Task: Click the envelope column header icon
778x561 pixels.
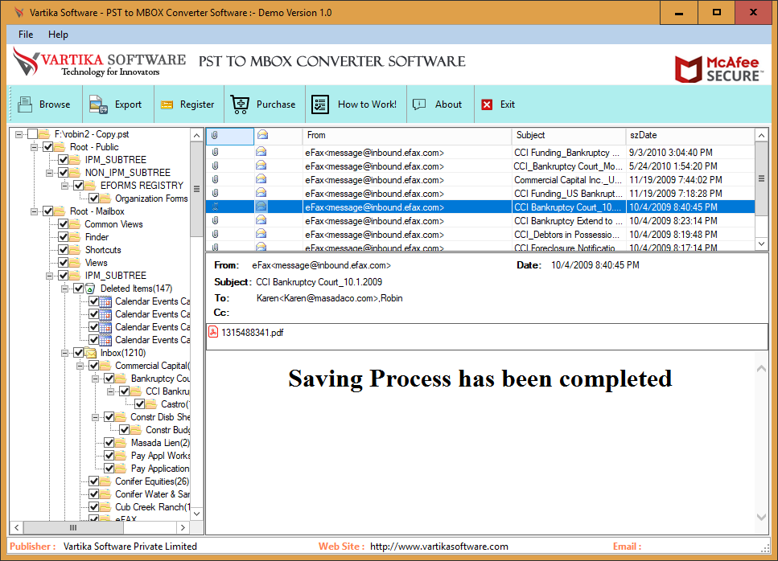Action: [262, 135]
